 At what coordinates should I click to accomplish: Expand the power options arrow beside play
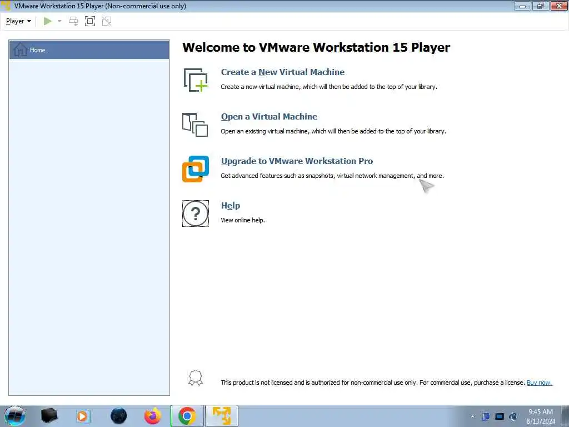(59, 21)
